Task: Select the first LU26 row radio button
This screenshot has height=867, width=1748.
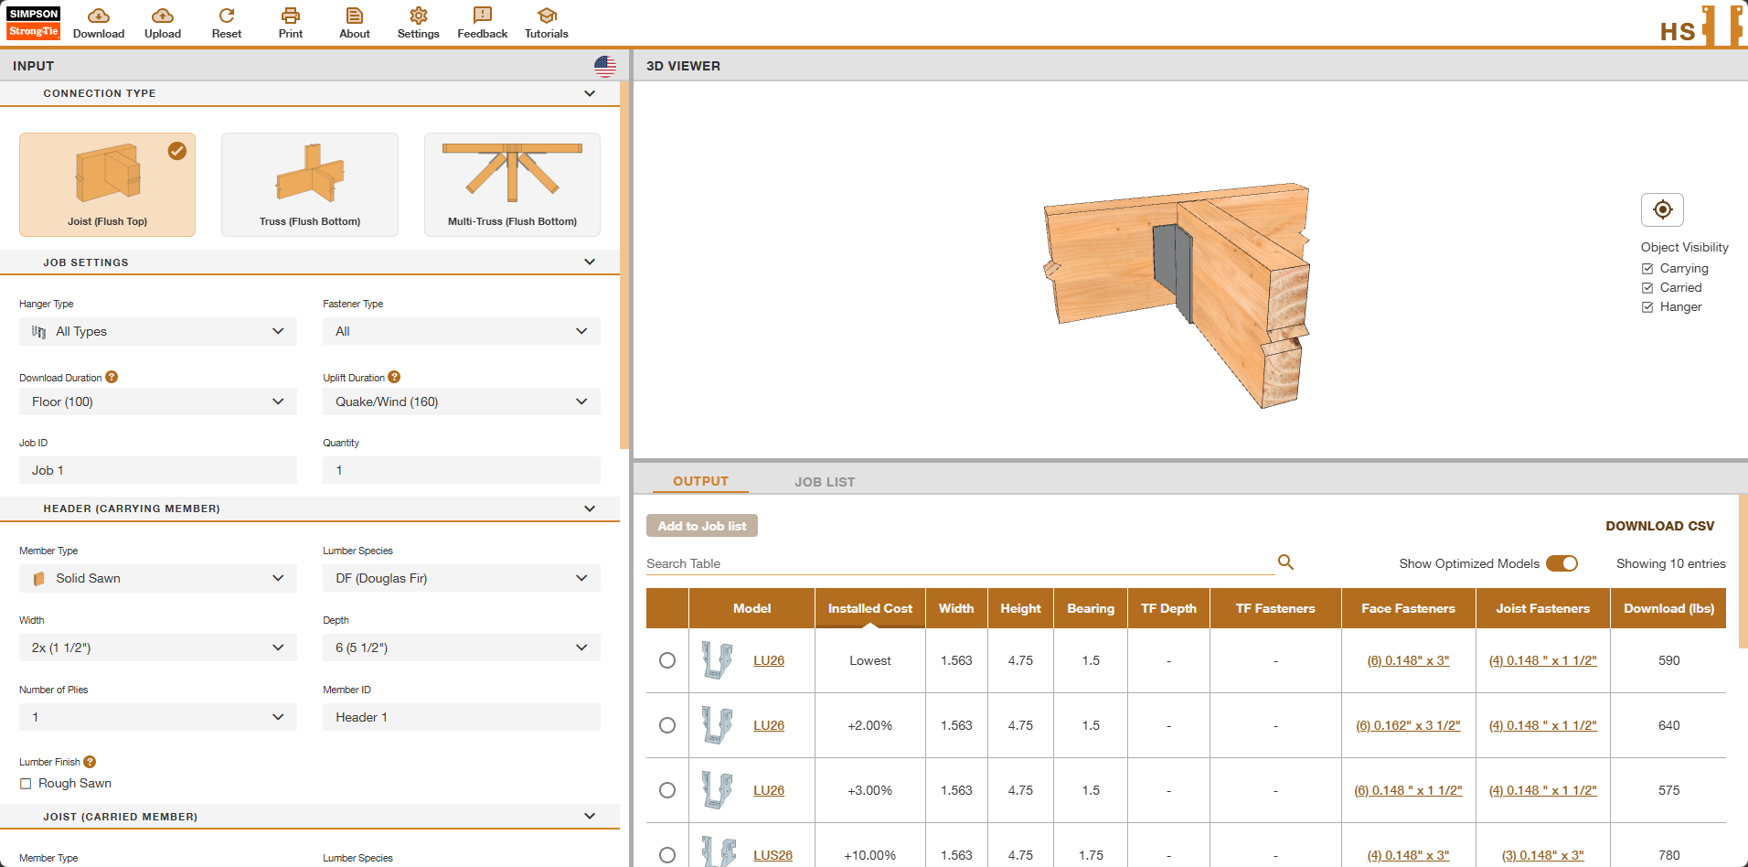Action: (667, 660)
